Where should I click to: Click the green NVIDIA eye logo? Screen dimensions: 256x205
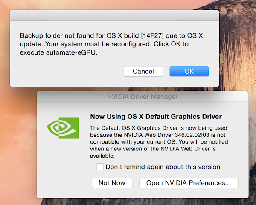point(63,128)
